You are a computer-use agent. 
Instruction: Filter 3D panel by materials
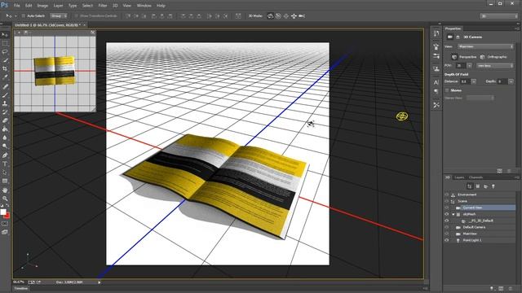(485, 186)
